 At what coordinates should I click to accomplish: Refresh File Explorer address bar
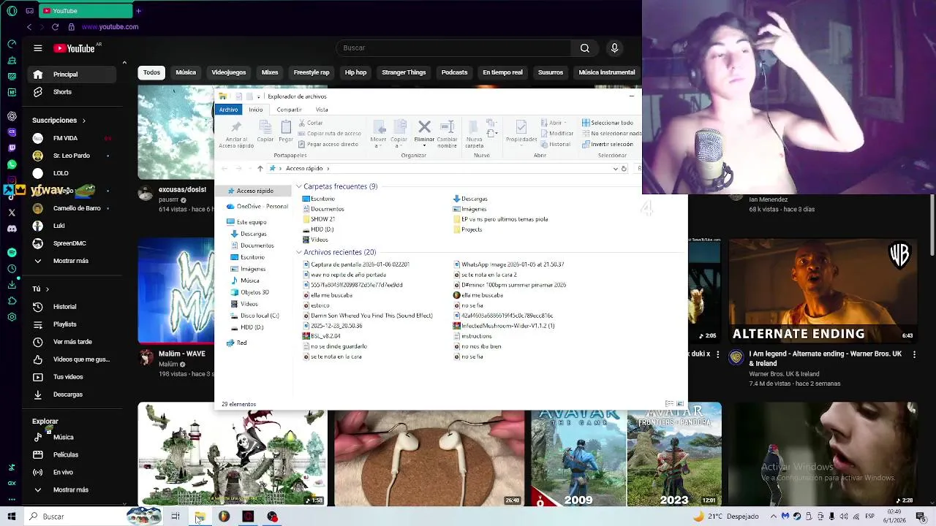tap(624, 169)
